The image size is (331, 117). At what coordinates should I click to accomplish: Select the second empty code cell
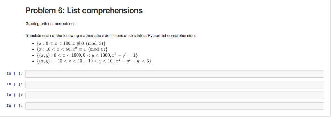(174, 85)
